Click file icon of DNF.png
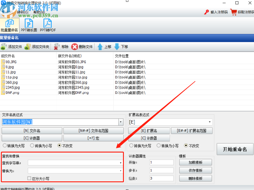The height and width of the screenshot is (190, 254). (3, 92)
